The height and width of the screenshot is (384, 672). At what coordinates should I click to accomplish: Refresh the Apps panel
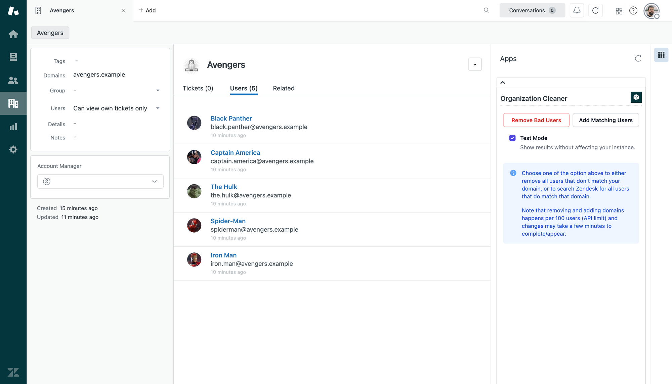click(638, 59)
